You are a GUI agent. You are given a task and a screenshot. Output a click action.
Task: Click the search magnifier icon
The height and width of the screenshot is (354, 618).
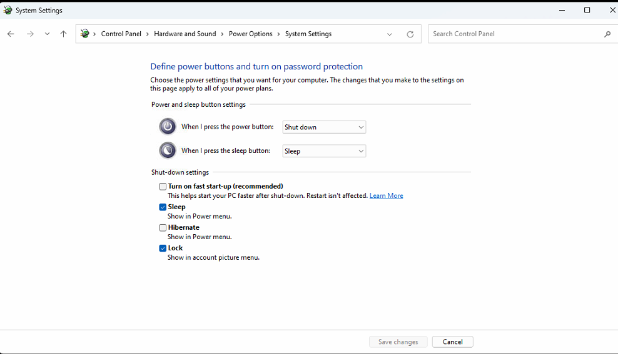coord(607,34)
